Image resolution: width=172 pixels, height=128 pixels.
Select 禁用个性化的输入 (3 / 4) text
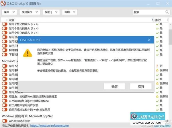click(x=24, y=28)
